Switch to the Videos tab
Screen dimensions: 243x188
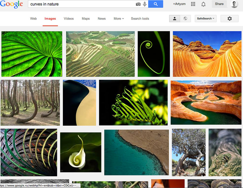point(69,19)
